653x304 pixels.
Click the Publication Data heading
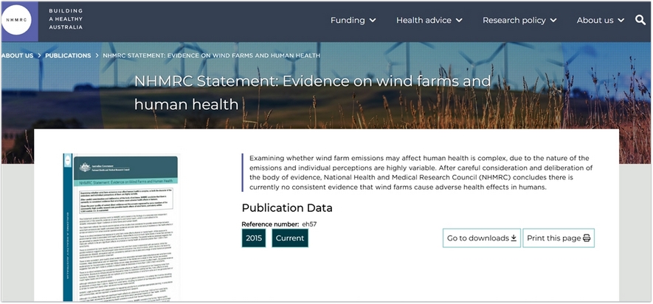coord(287,208)
